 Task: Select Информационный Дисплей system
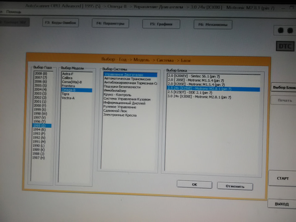[x=124, y=103]
